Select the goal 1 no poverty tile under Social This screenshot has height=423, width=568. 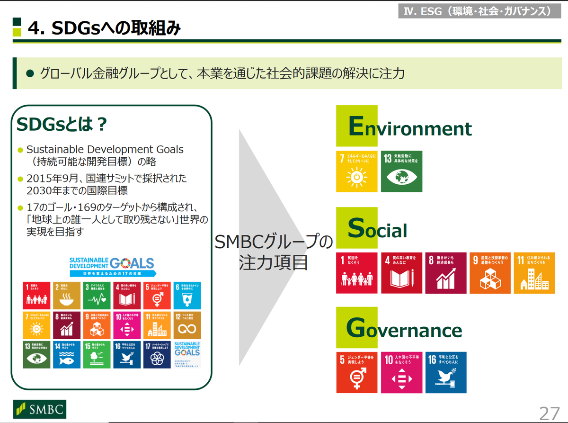point(356,273)
